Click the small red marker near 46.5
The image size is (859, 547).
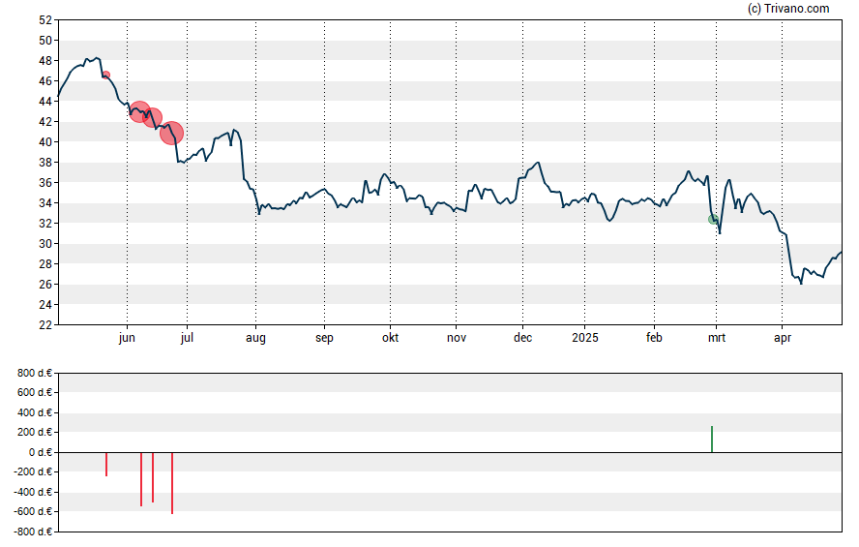[106, 75]
